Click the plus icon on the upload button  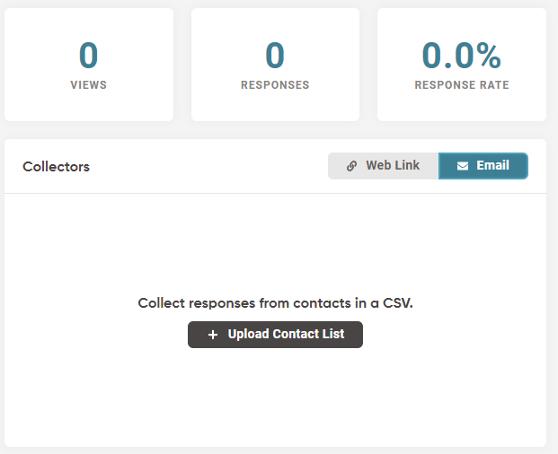(213, 335)
